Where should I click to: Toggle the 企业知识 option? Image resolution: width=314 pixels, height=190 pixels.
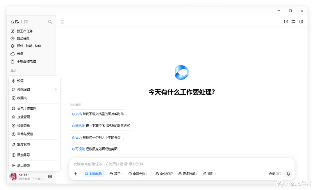[164, 174]
